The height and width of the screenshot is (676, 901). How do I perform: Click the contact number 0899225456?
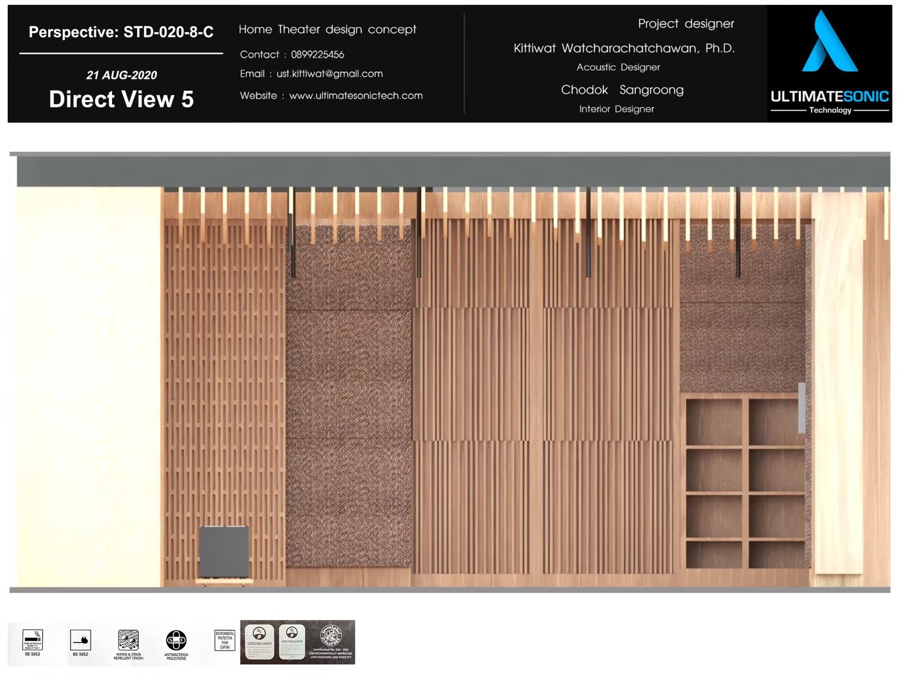(317, 55)
